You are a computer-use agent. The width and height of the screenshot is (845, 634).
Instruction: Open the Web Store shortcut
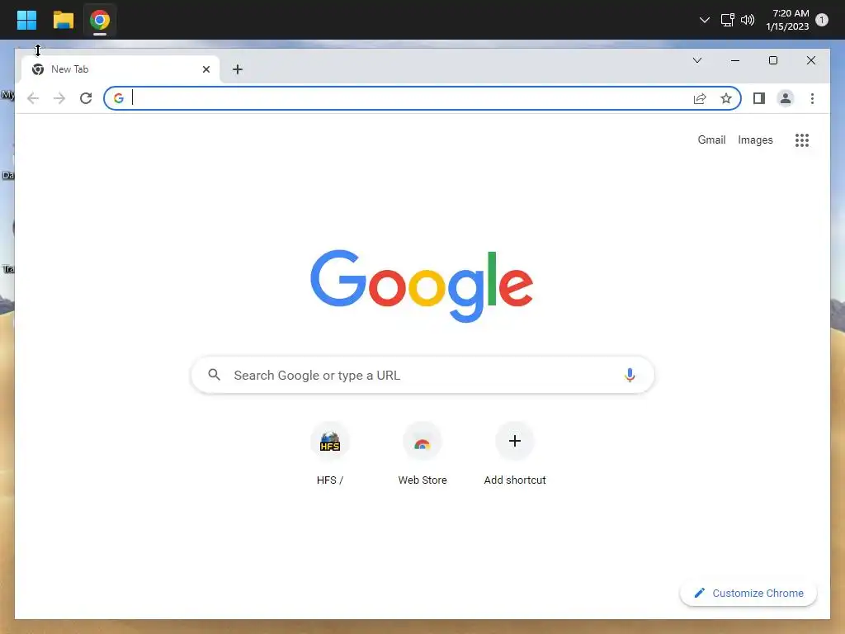[422, 454]
